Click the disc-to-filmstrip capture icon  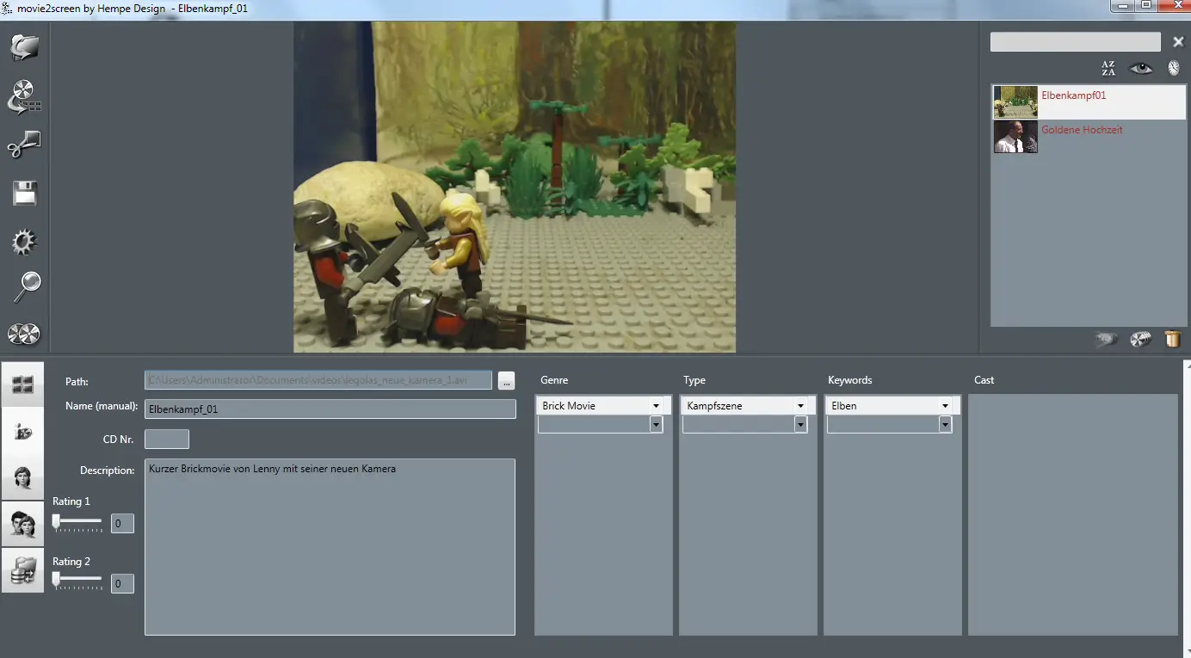[x=25, y=96]
